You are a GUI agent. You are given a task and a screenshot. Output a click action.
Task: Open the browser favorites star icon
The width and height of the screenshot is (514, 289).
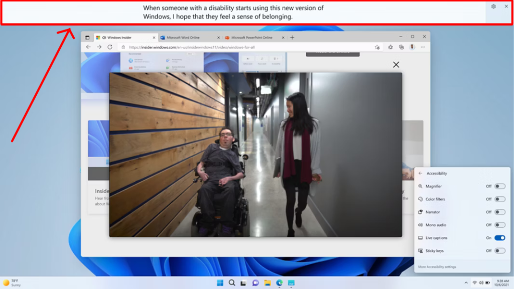(390, 47)
